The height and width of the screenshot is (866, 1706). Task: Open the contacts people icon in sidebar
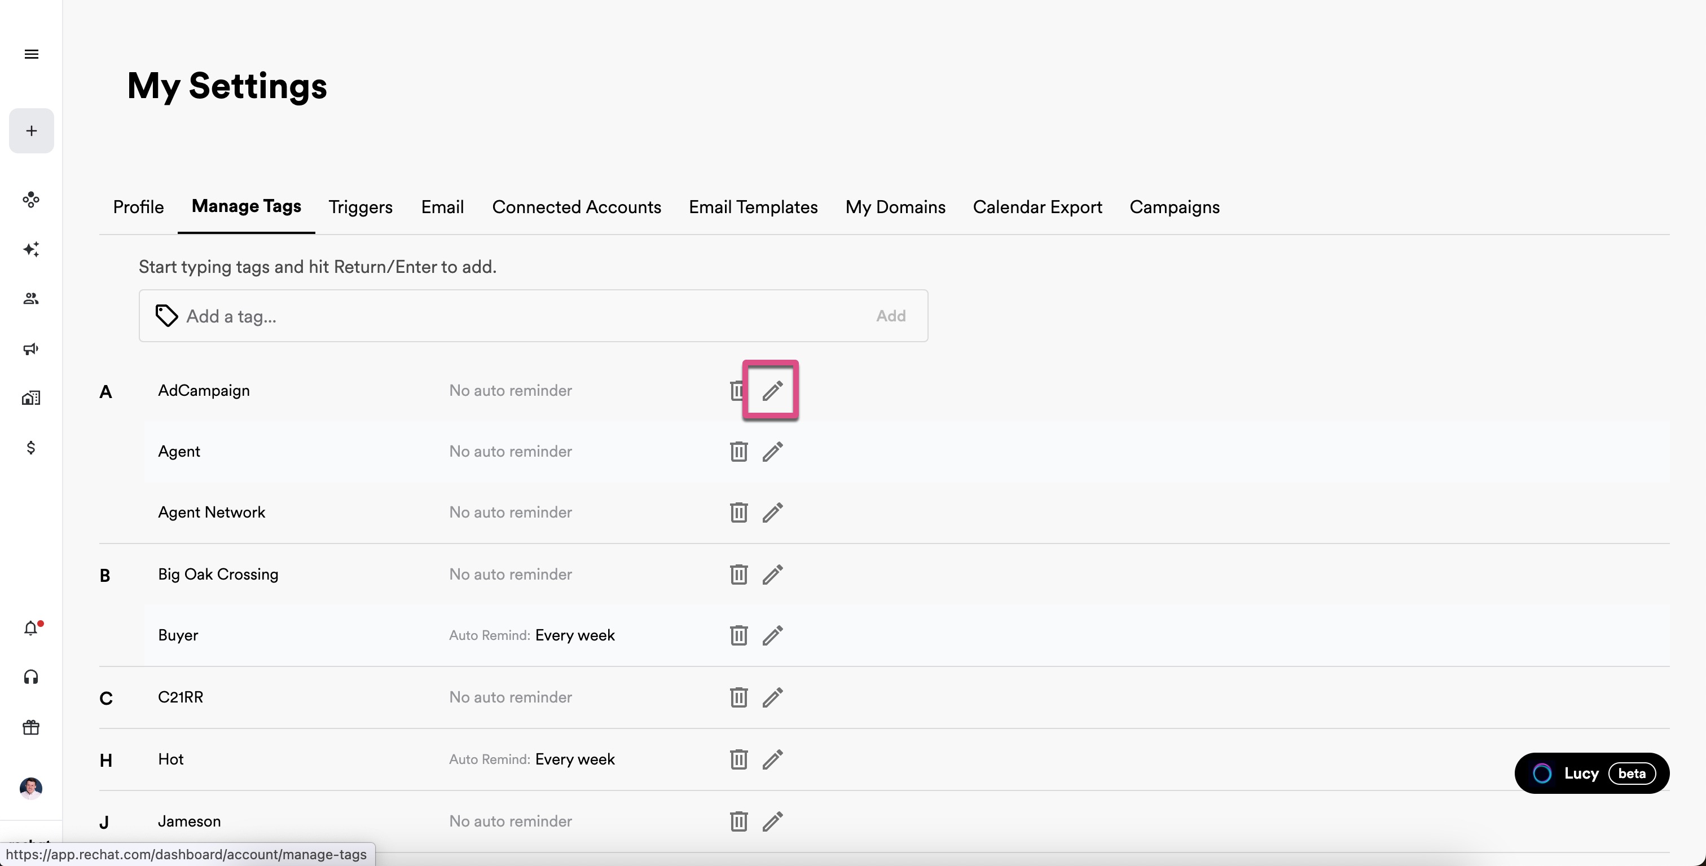[x=31, y=299]
